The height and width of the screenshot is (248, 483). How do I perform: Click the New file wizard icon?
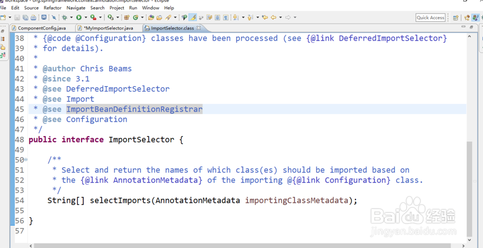point(3,17)
